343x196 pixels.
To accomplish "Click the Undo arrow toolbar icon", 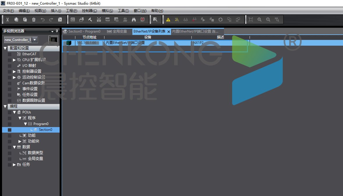I will click(42, 19).
